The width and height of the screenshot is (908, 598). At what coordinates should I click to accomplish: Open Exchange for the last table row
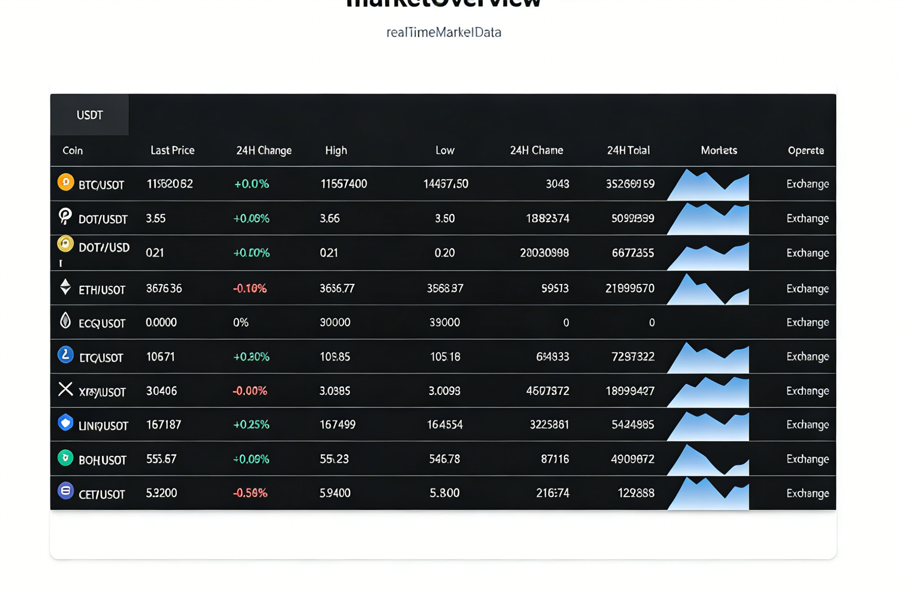807,493
